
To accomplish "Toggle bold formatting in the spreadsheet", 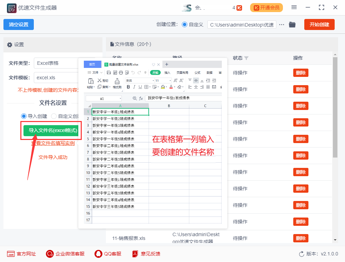I will pyautogui.click(x=128, y=87).
